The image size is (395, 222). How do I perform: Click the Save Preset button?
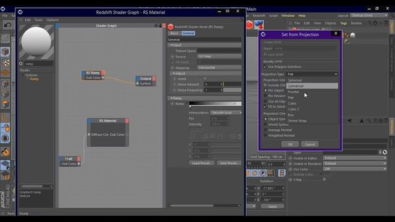coord(229,163)
